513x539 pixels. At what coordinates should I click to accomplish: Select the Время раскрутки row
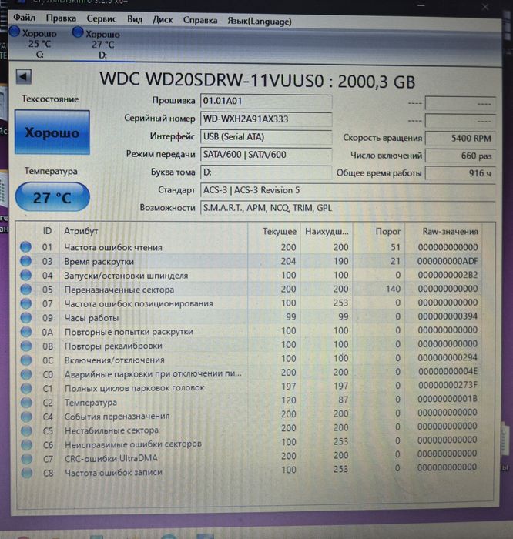[x=250, y=261]
